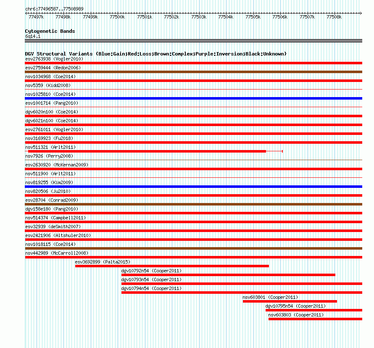Click the 77508k ruler tick label
374x348 pixels.
[x=334, y=17]
